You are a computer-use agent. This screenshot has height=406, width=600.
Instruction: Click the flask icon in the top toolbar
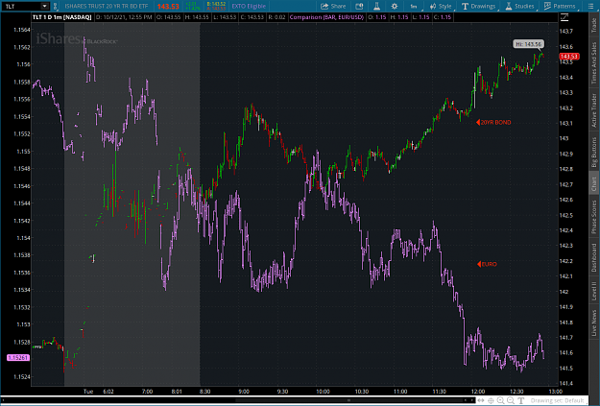(x=376, y=6)
